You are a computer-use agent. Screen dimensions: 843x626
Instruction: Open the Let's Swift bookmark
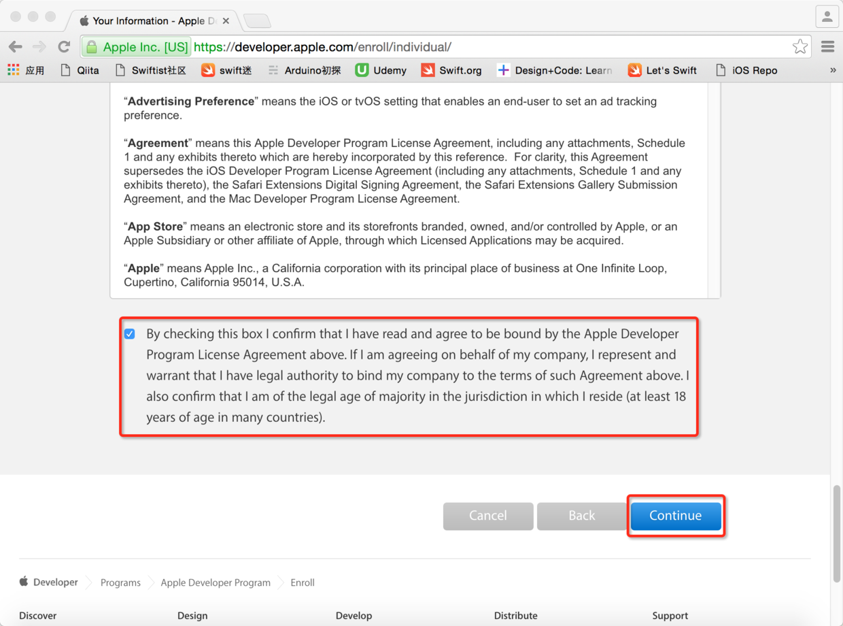(662, 70)
